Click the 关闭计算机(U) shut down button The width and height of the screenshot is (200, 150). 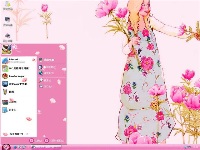(54, 141)
